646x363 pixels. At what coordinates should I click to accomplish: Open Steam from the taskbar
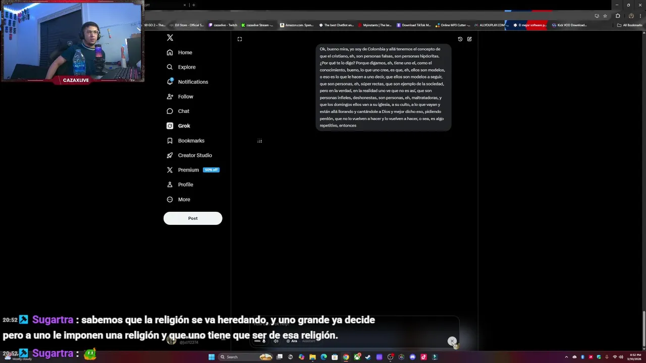click(x=368, y=357)
